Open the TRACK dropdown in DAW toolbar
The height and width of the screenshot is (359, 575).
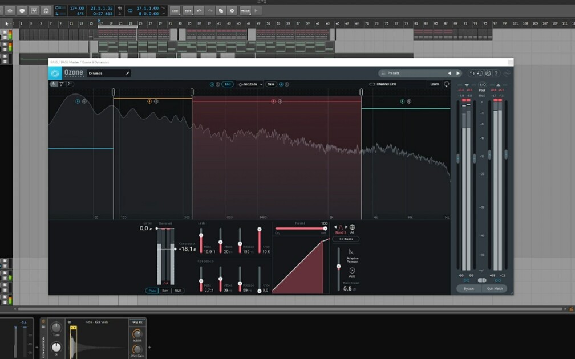245,11
